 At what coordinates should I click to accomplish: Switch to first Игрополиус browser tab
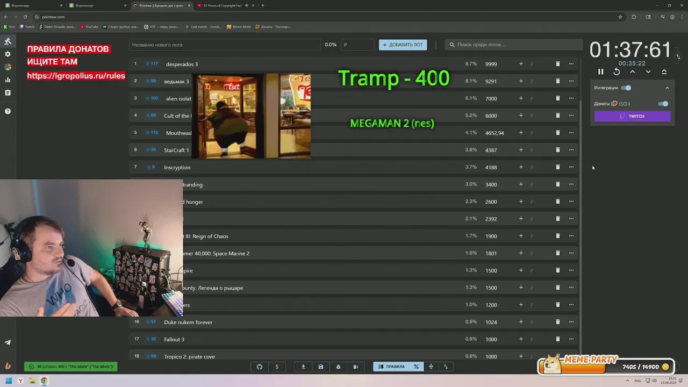33,5
